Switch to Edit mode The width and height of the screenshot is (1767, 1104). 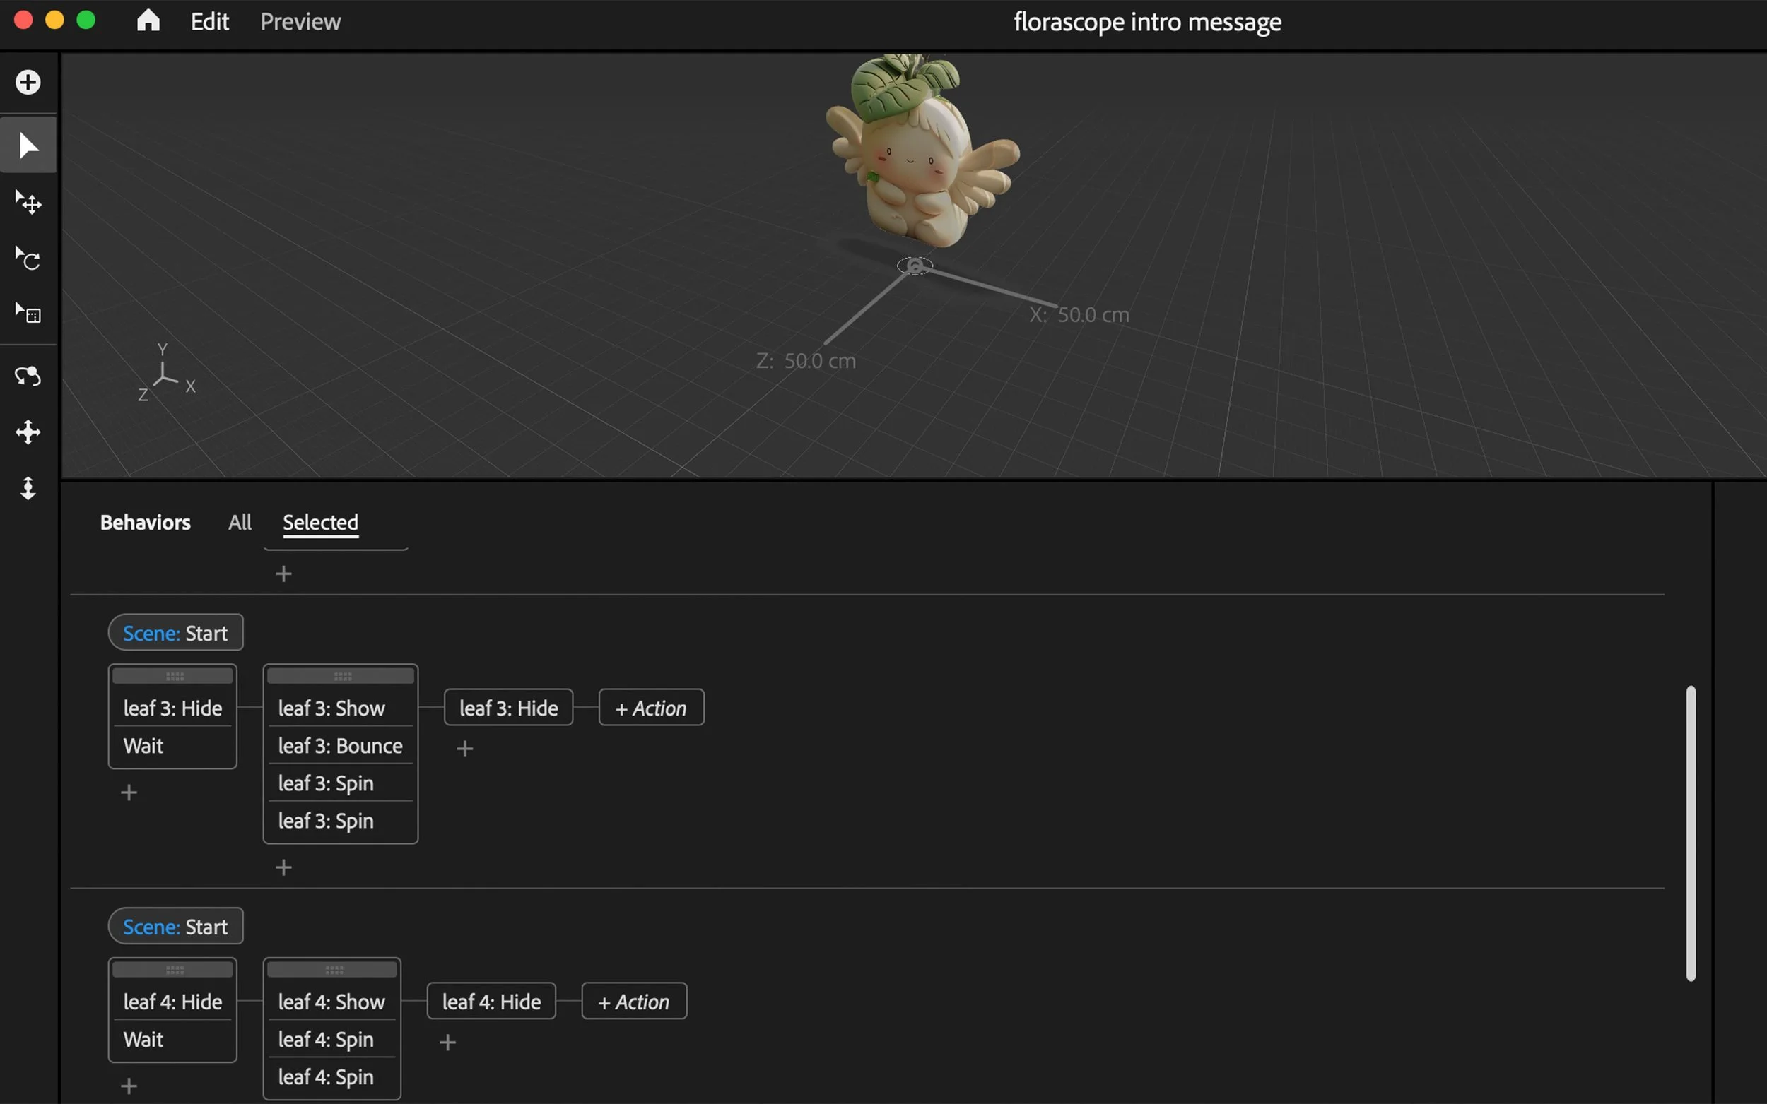tap(210, 22)
